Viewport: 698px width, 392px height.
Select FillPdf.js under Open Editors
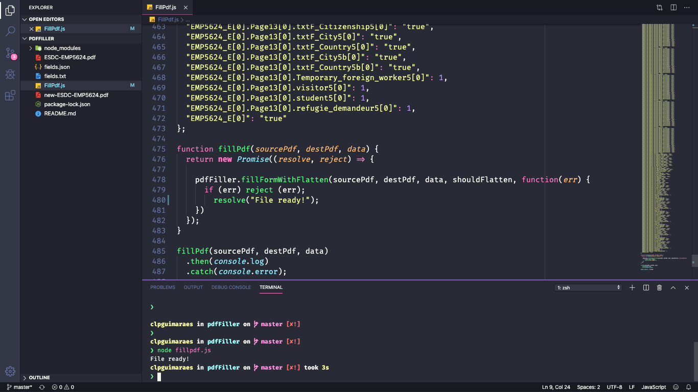point(81,29)
